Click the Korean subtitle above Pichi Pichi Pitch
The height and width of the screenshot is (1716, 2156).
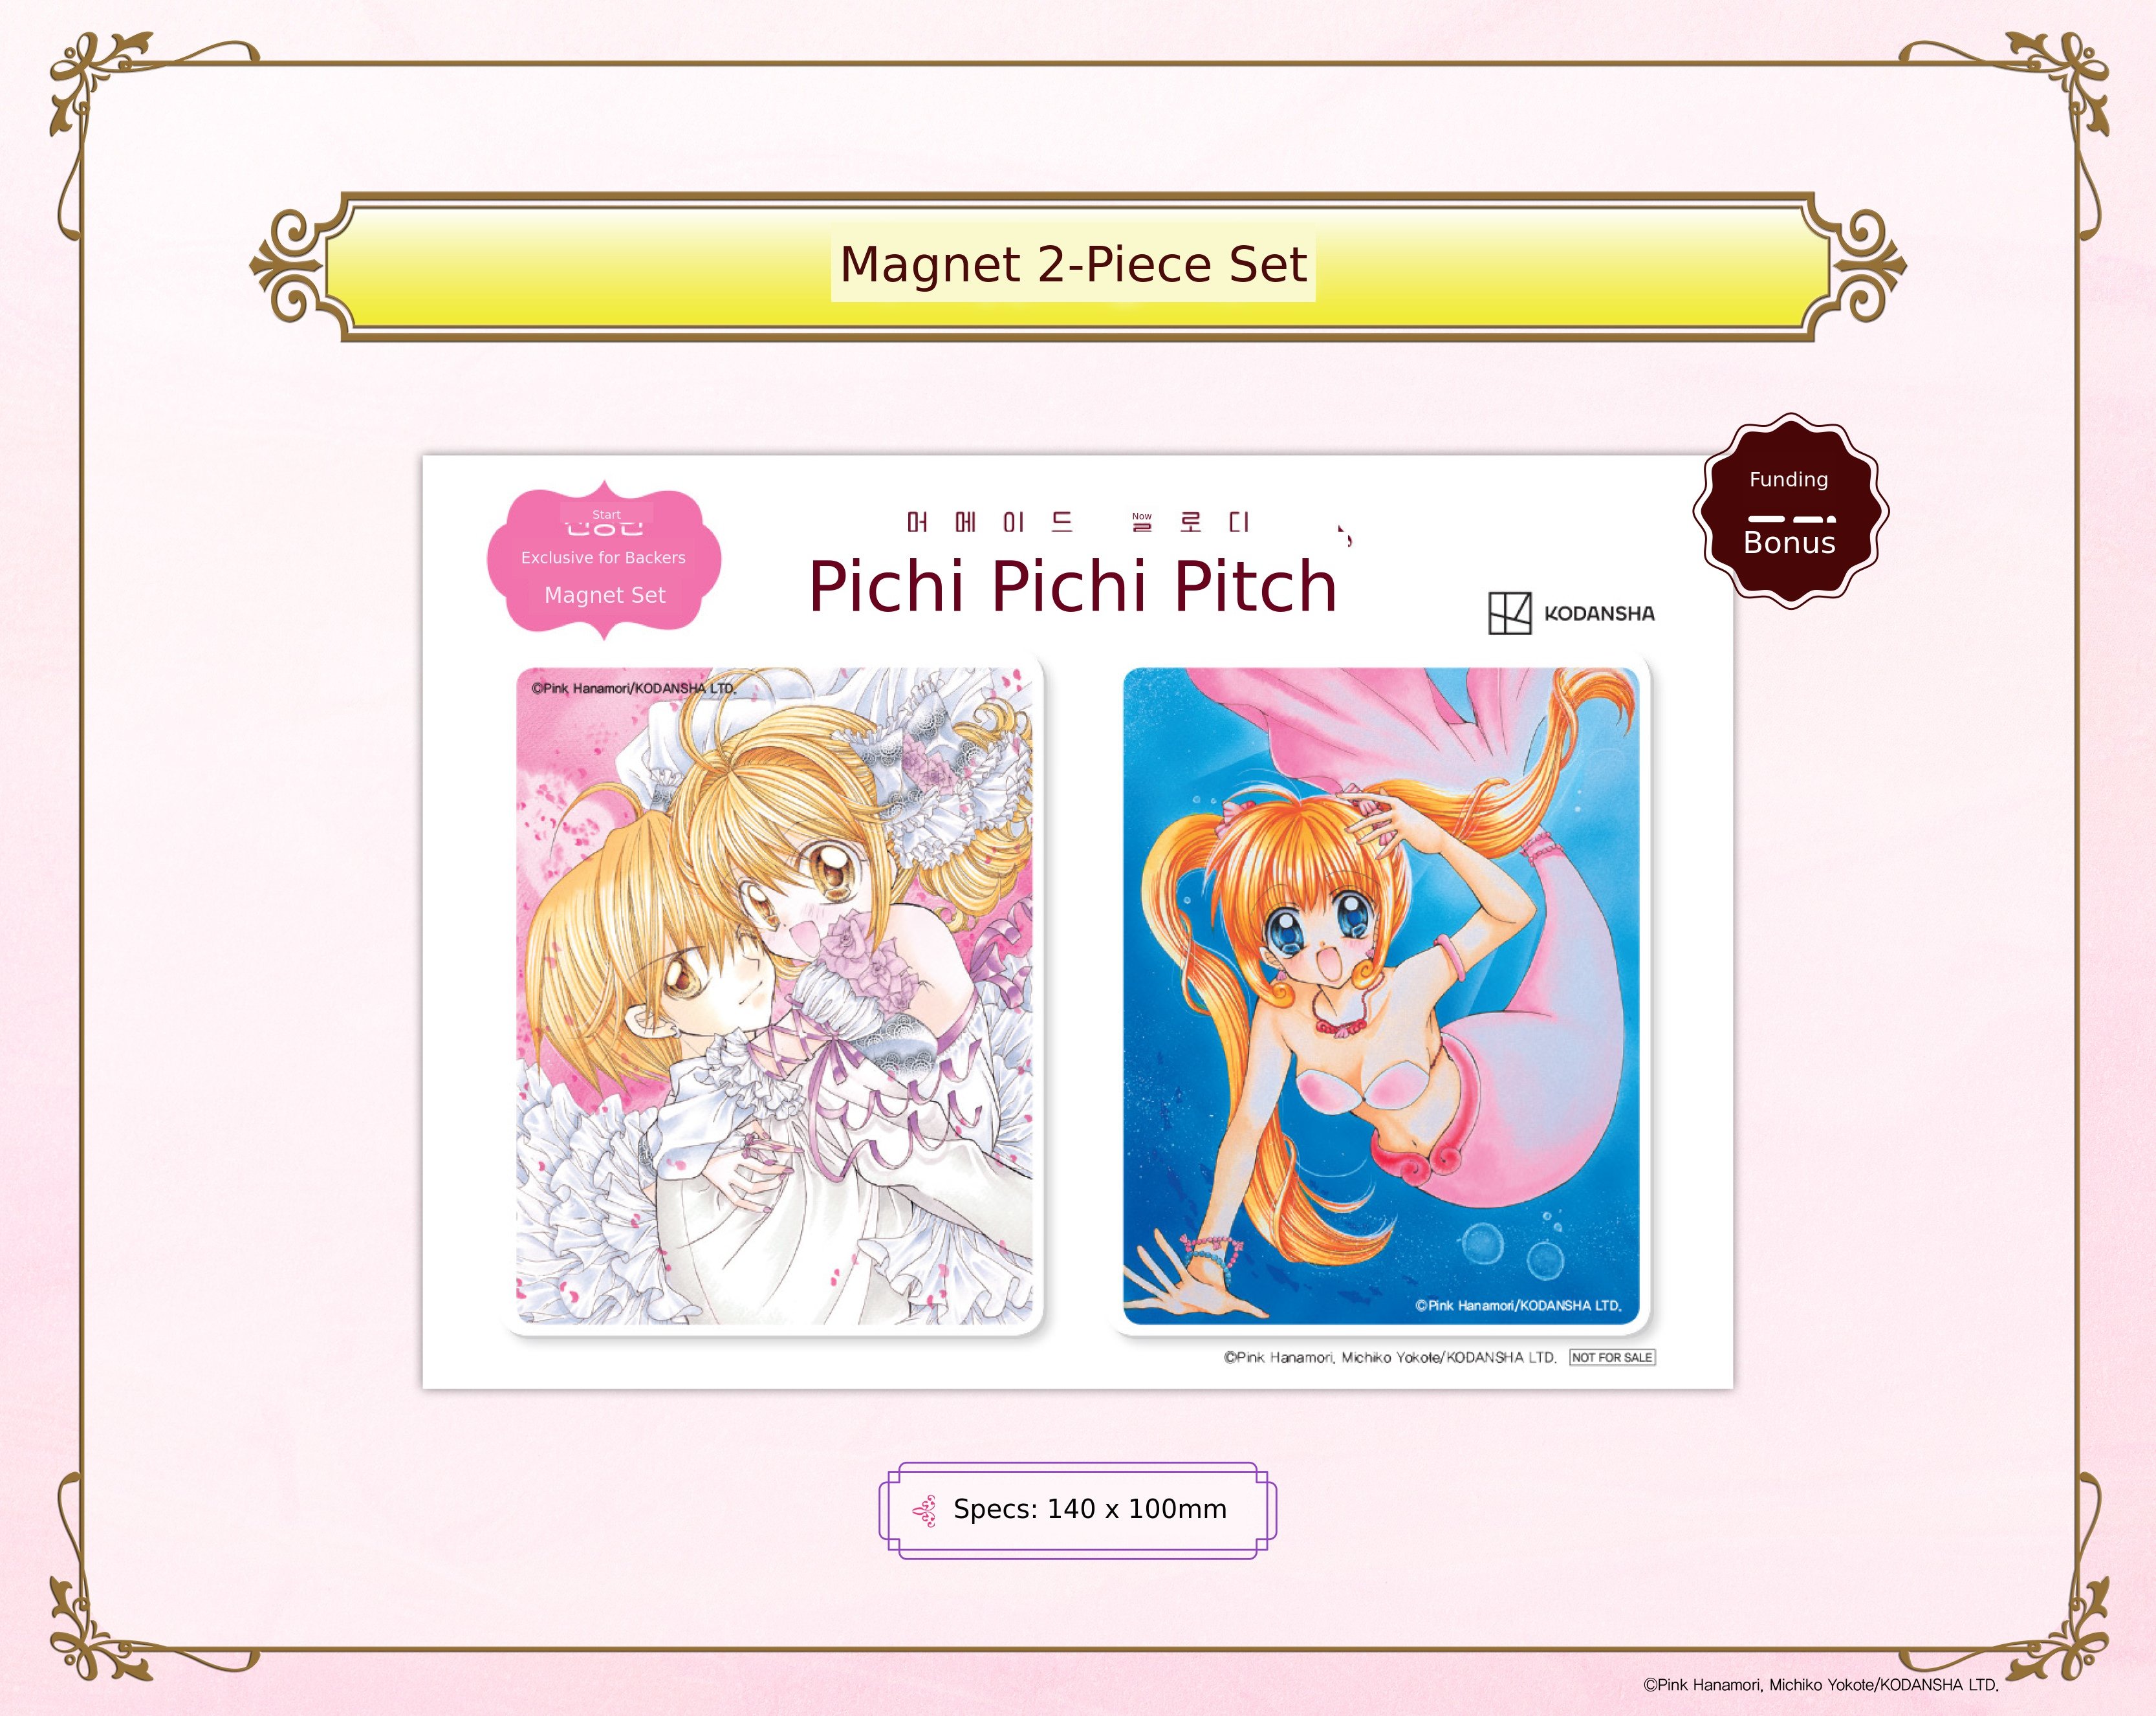pos(1078,522)
